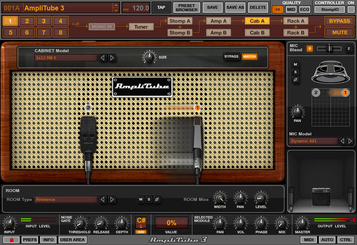Mute the room mics with M button
The width and height of the screenshot is (357, 245).
click(x=141, y=200)
